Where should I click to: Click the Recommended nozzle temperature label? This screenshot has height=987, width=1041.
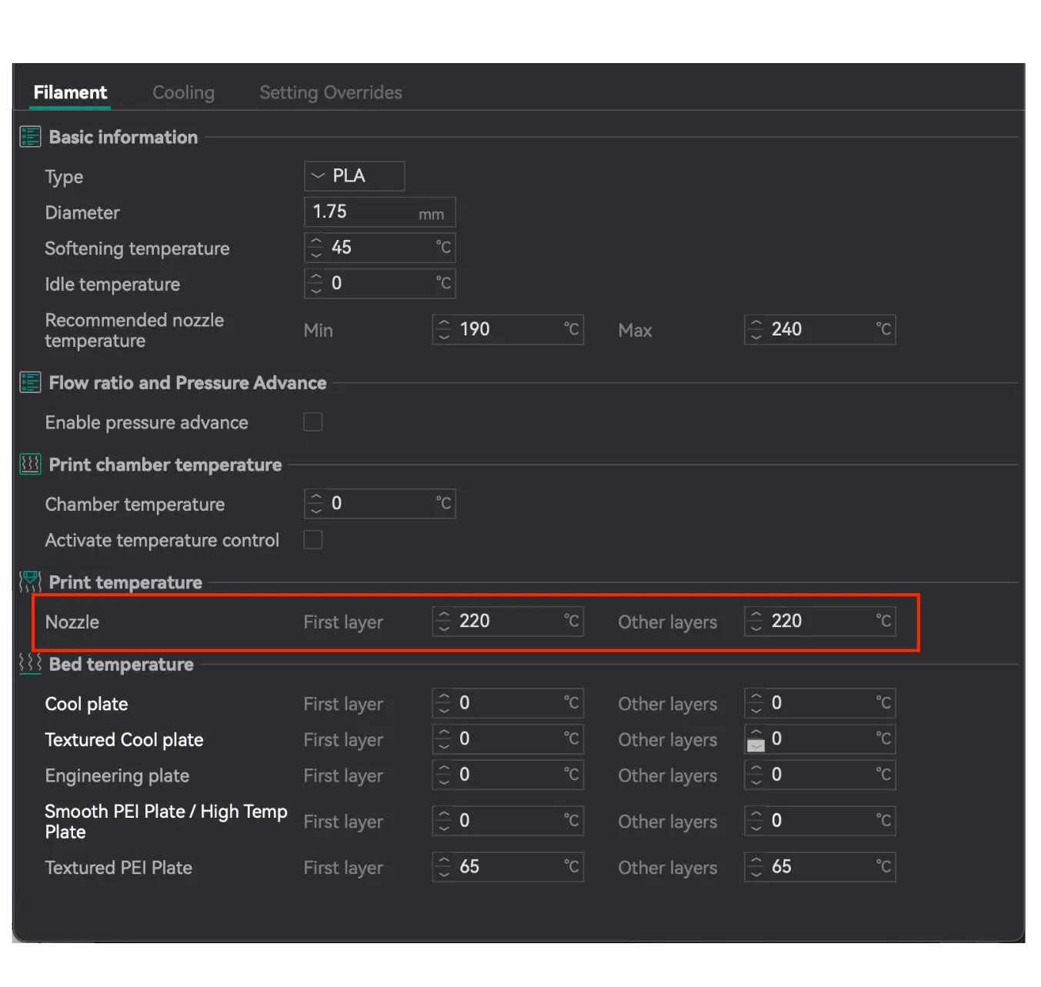(135, 330)
